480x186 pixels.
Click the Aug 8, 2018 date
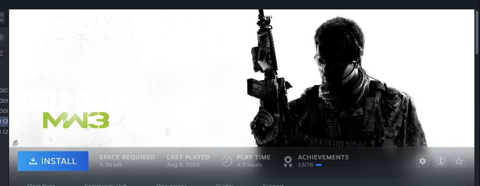coord(183,165)
